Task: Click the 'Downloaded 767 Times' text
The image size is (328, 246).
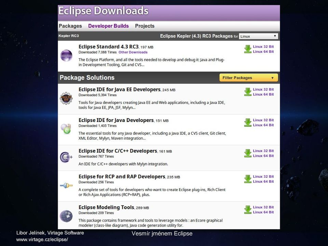Action: pos(96,156)
